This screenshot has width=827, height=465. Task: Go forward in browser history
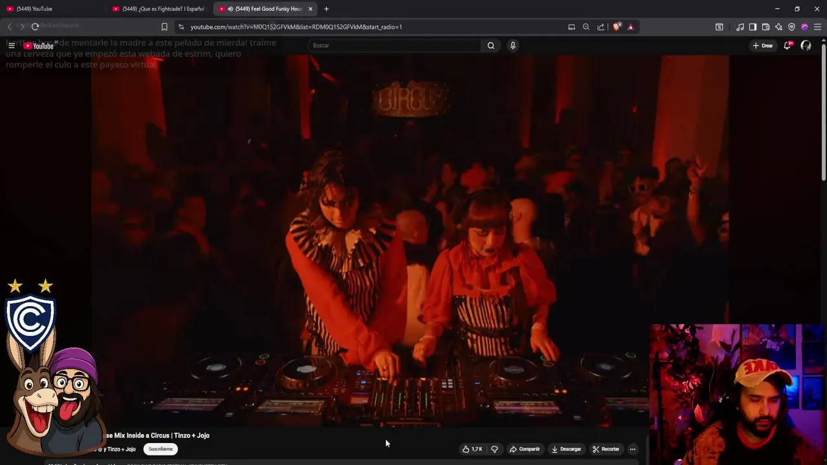point(21,26)
